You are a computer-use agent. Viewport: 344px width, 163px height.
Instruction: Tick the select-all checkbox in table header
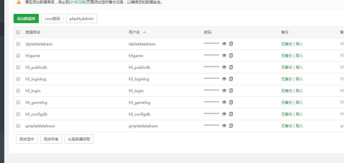click(x=18, y=32)
